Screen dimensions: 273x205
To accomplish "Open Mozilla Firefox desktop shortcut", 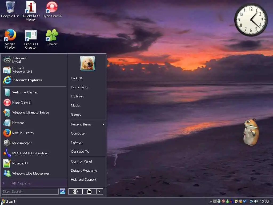I will (x=10, y=39).
